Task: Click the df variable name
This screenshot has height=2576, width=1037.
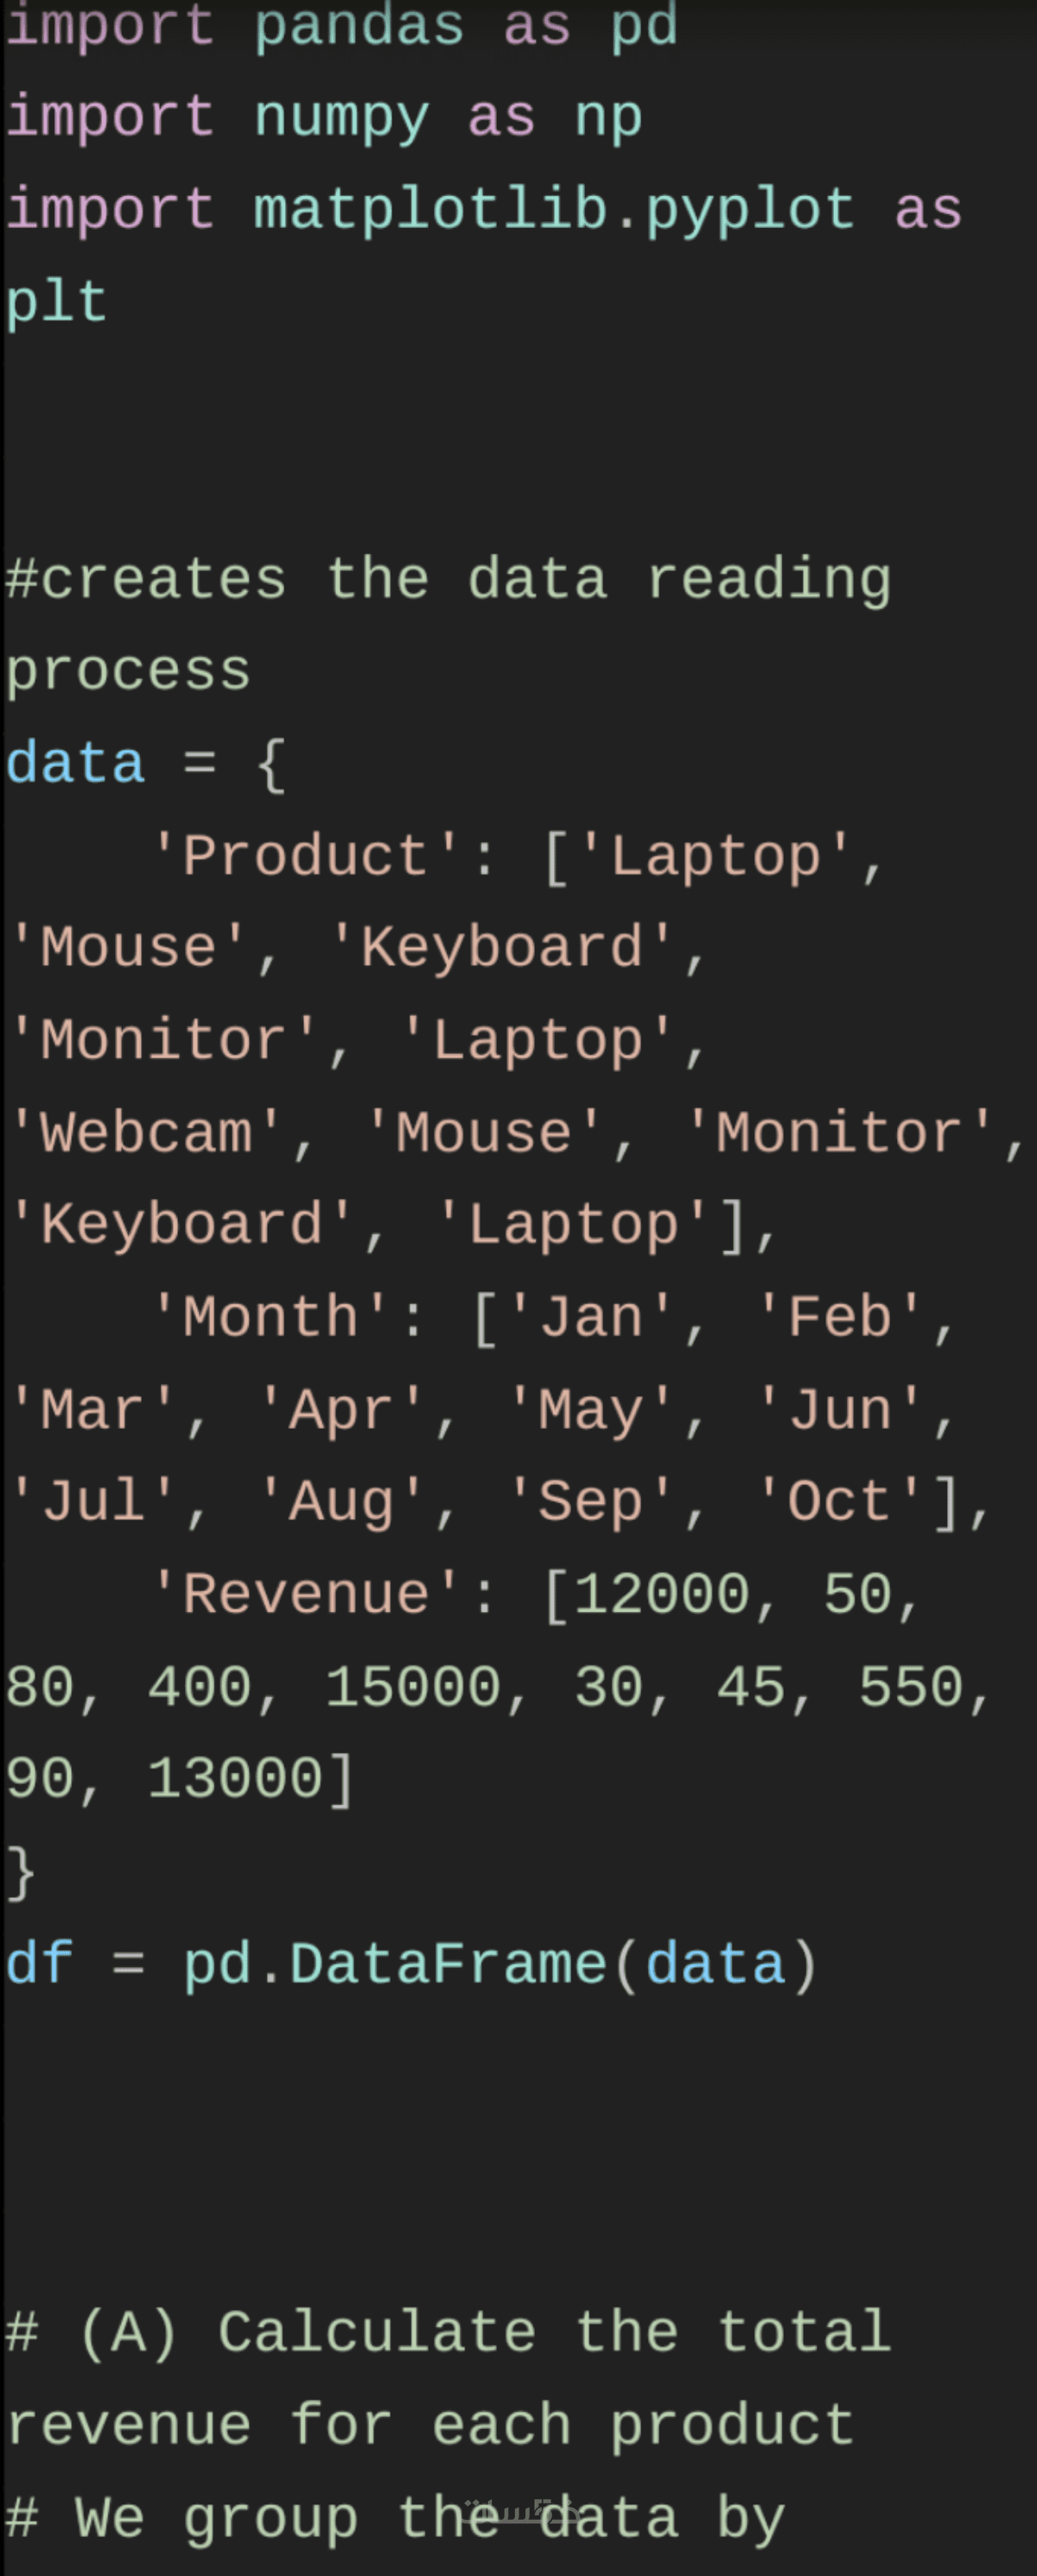Action: (39, 1965)
